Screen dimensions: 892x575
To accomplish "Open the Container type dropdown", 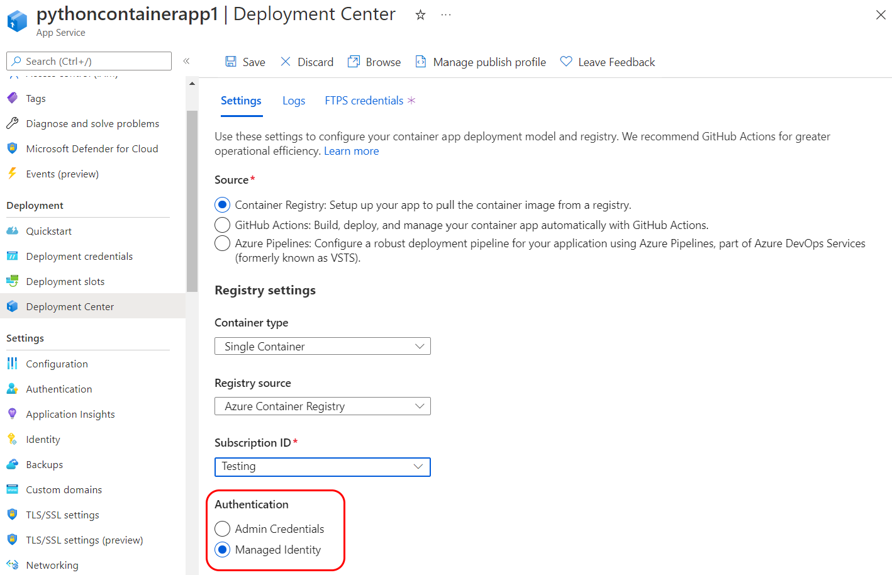I will (322, 346).
